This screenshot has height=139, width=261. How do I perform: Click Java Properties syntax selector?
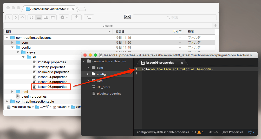coord(233,132)
